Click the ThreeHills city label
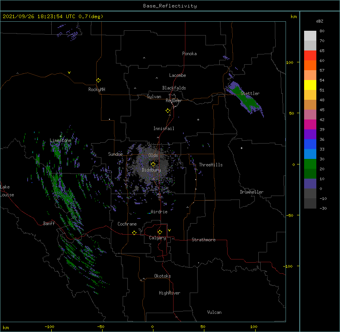The image size is (340, 332). click(211, 165)
